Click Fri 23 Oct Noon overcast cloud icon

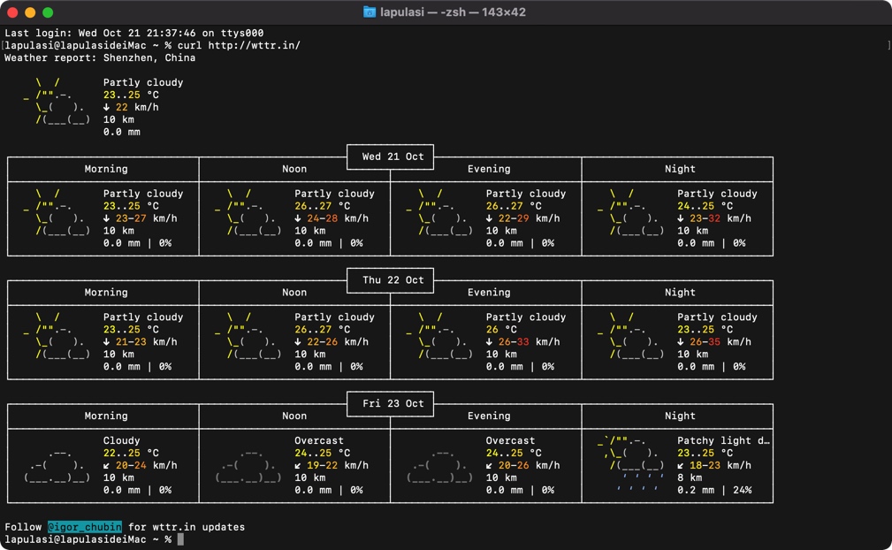[x=248, y=465]
